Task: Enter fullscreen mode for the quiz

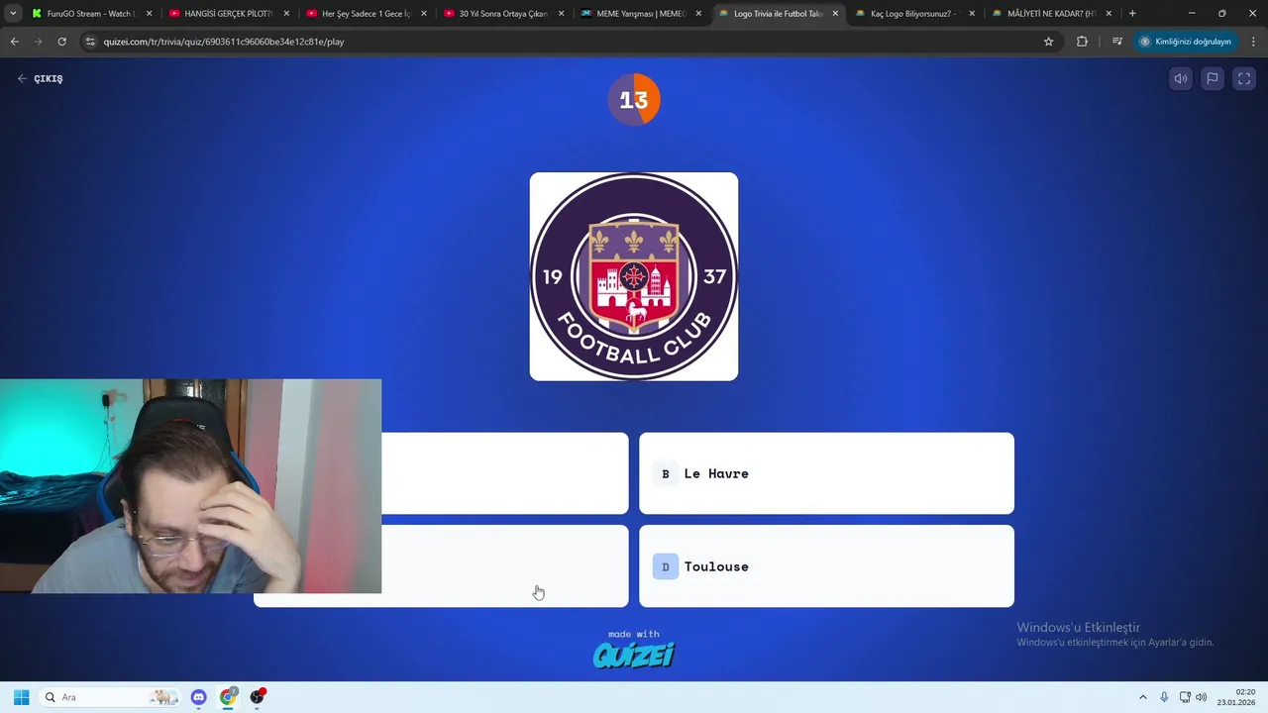Action: [1244, 79]
